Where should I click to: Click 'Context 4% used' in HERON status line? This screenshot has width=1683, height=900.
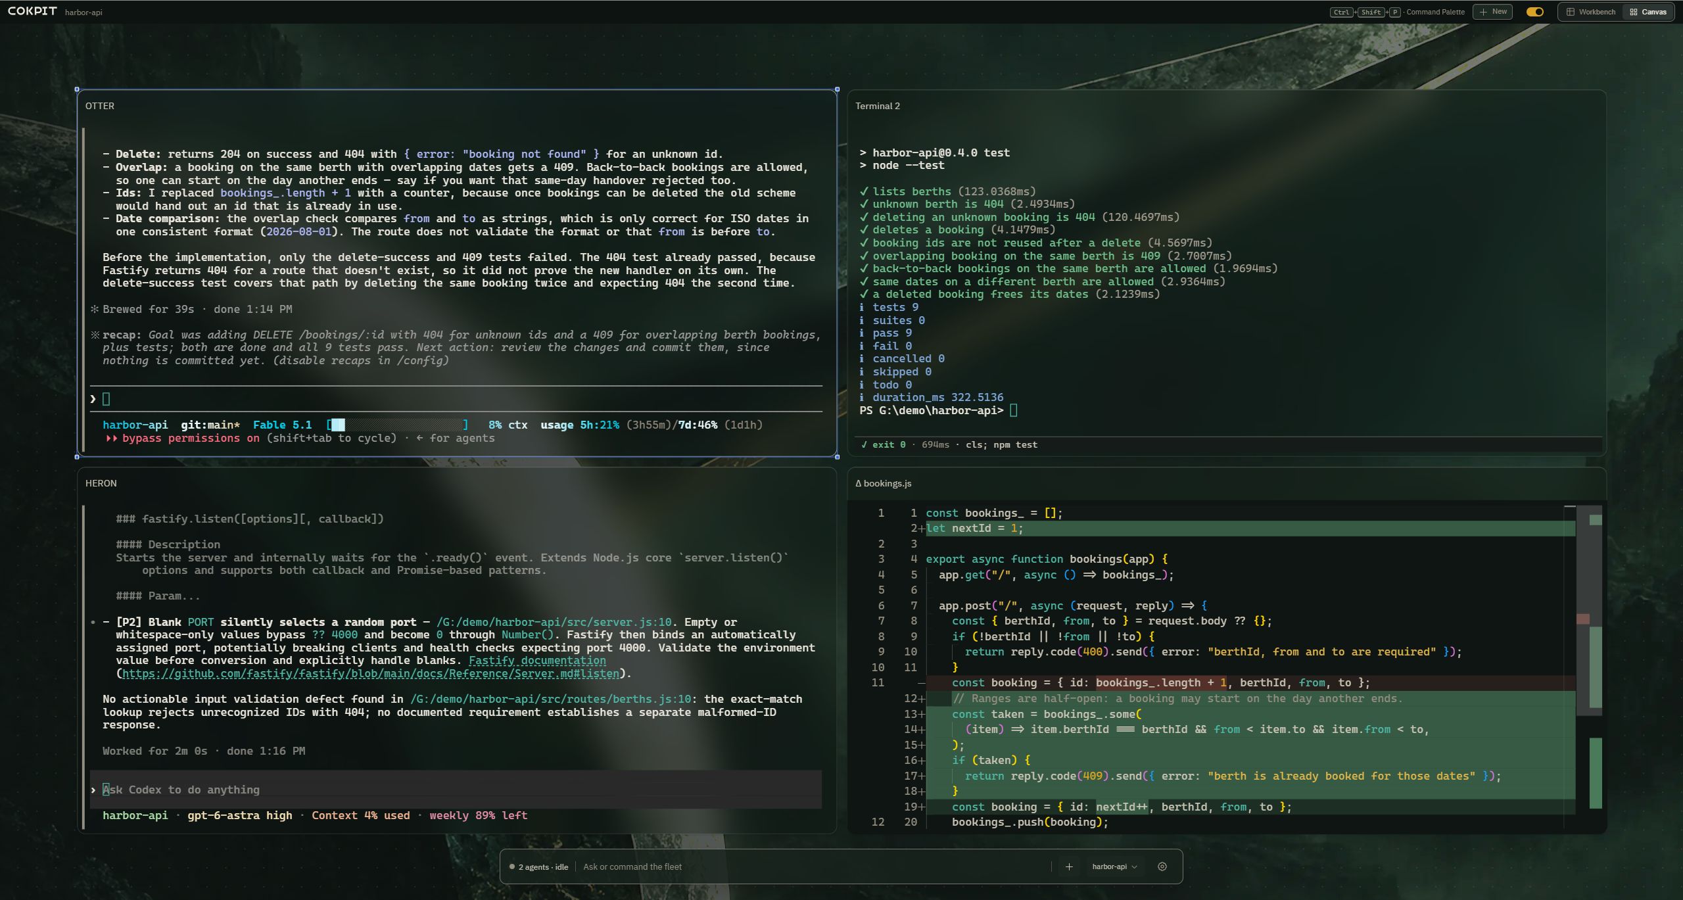coord(360,816)
